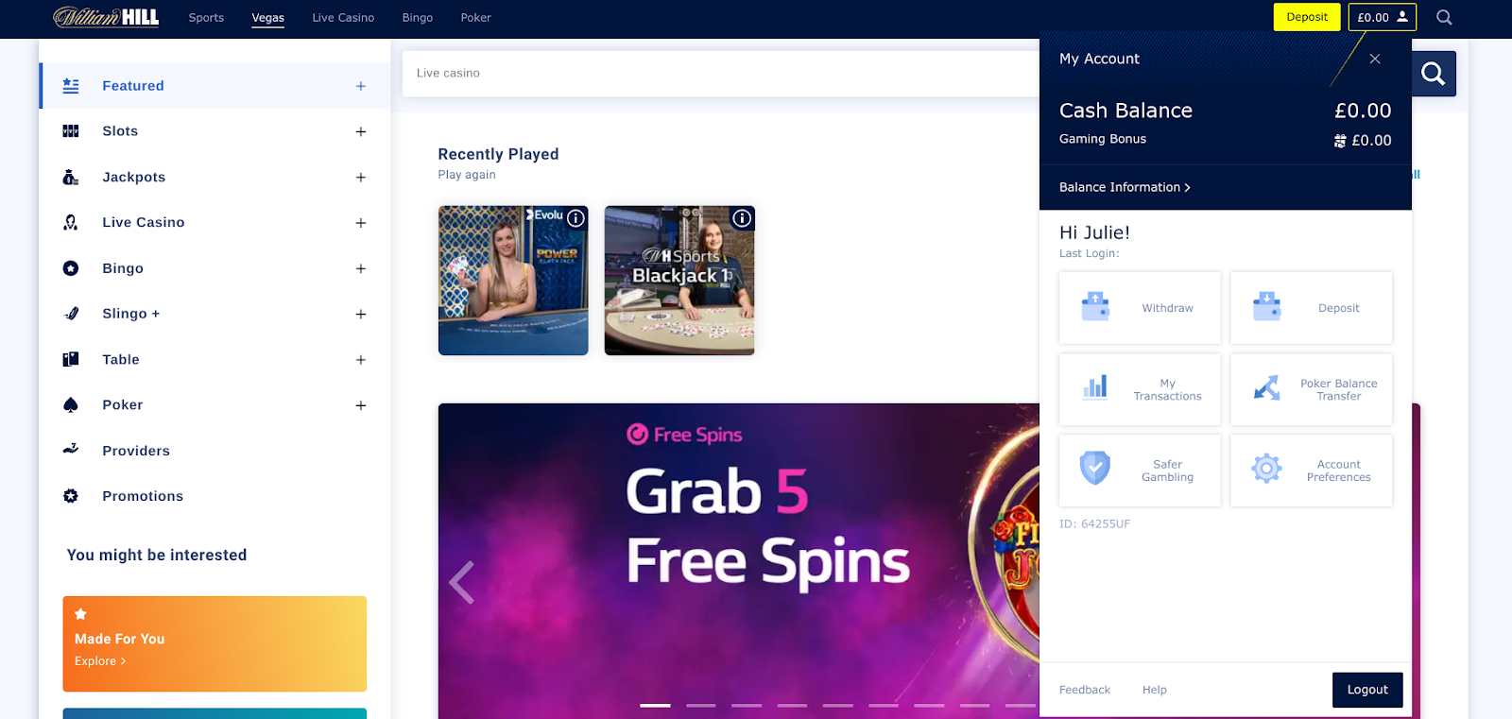The width and height of the screenshot is (1512, 719).
Task: Click the Table cards icon
Action: [71, 359]
